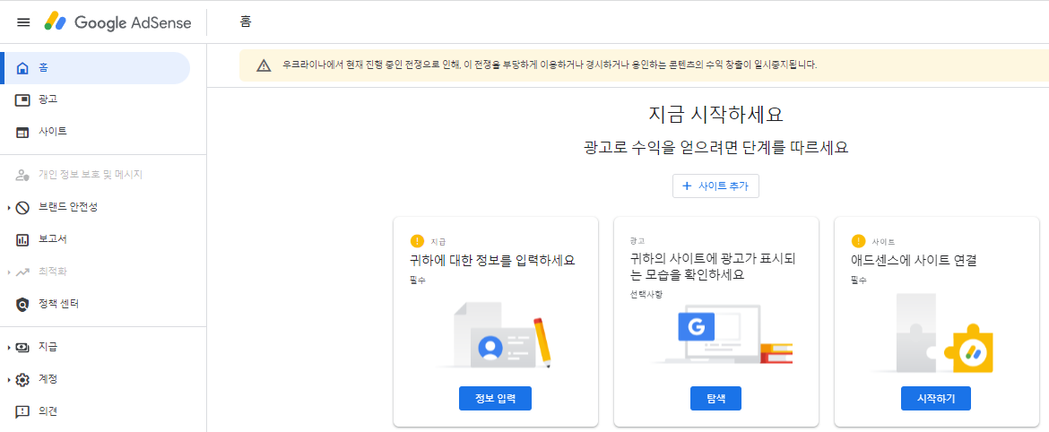Click the 정보 입력 button

pos(495,399)
